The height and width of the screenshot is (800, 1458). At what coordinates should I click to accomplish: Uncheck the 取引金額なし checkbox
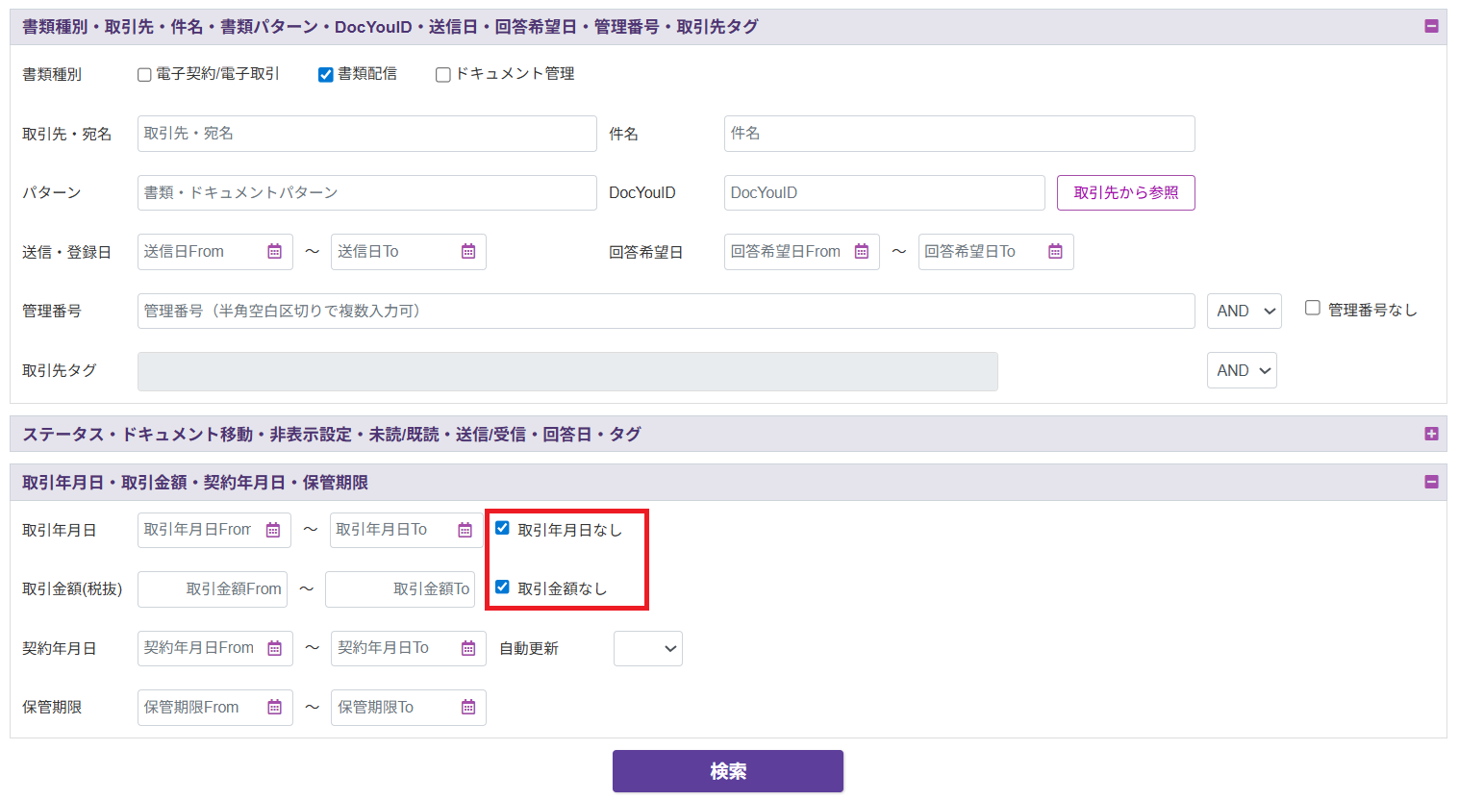[502, 587]
